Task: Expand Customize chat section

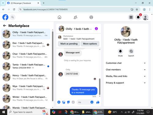Action: [126, 63]
